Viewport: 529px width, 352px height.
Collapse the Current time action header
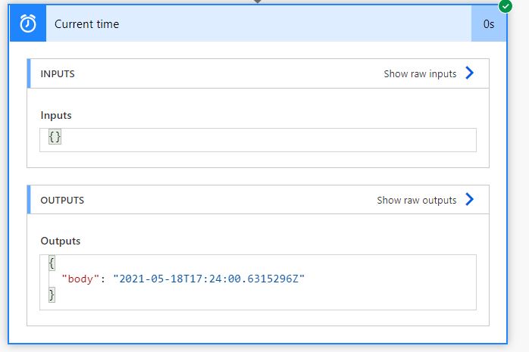258,23
